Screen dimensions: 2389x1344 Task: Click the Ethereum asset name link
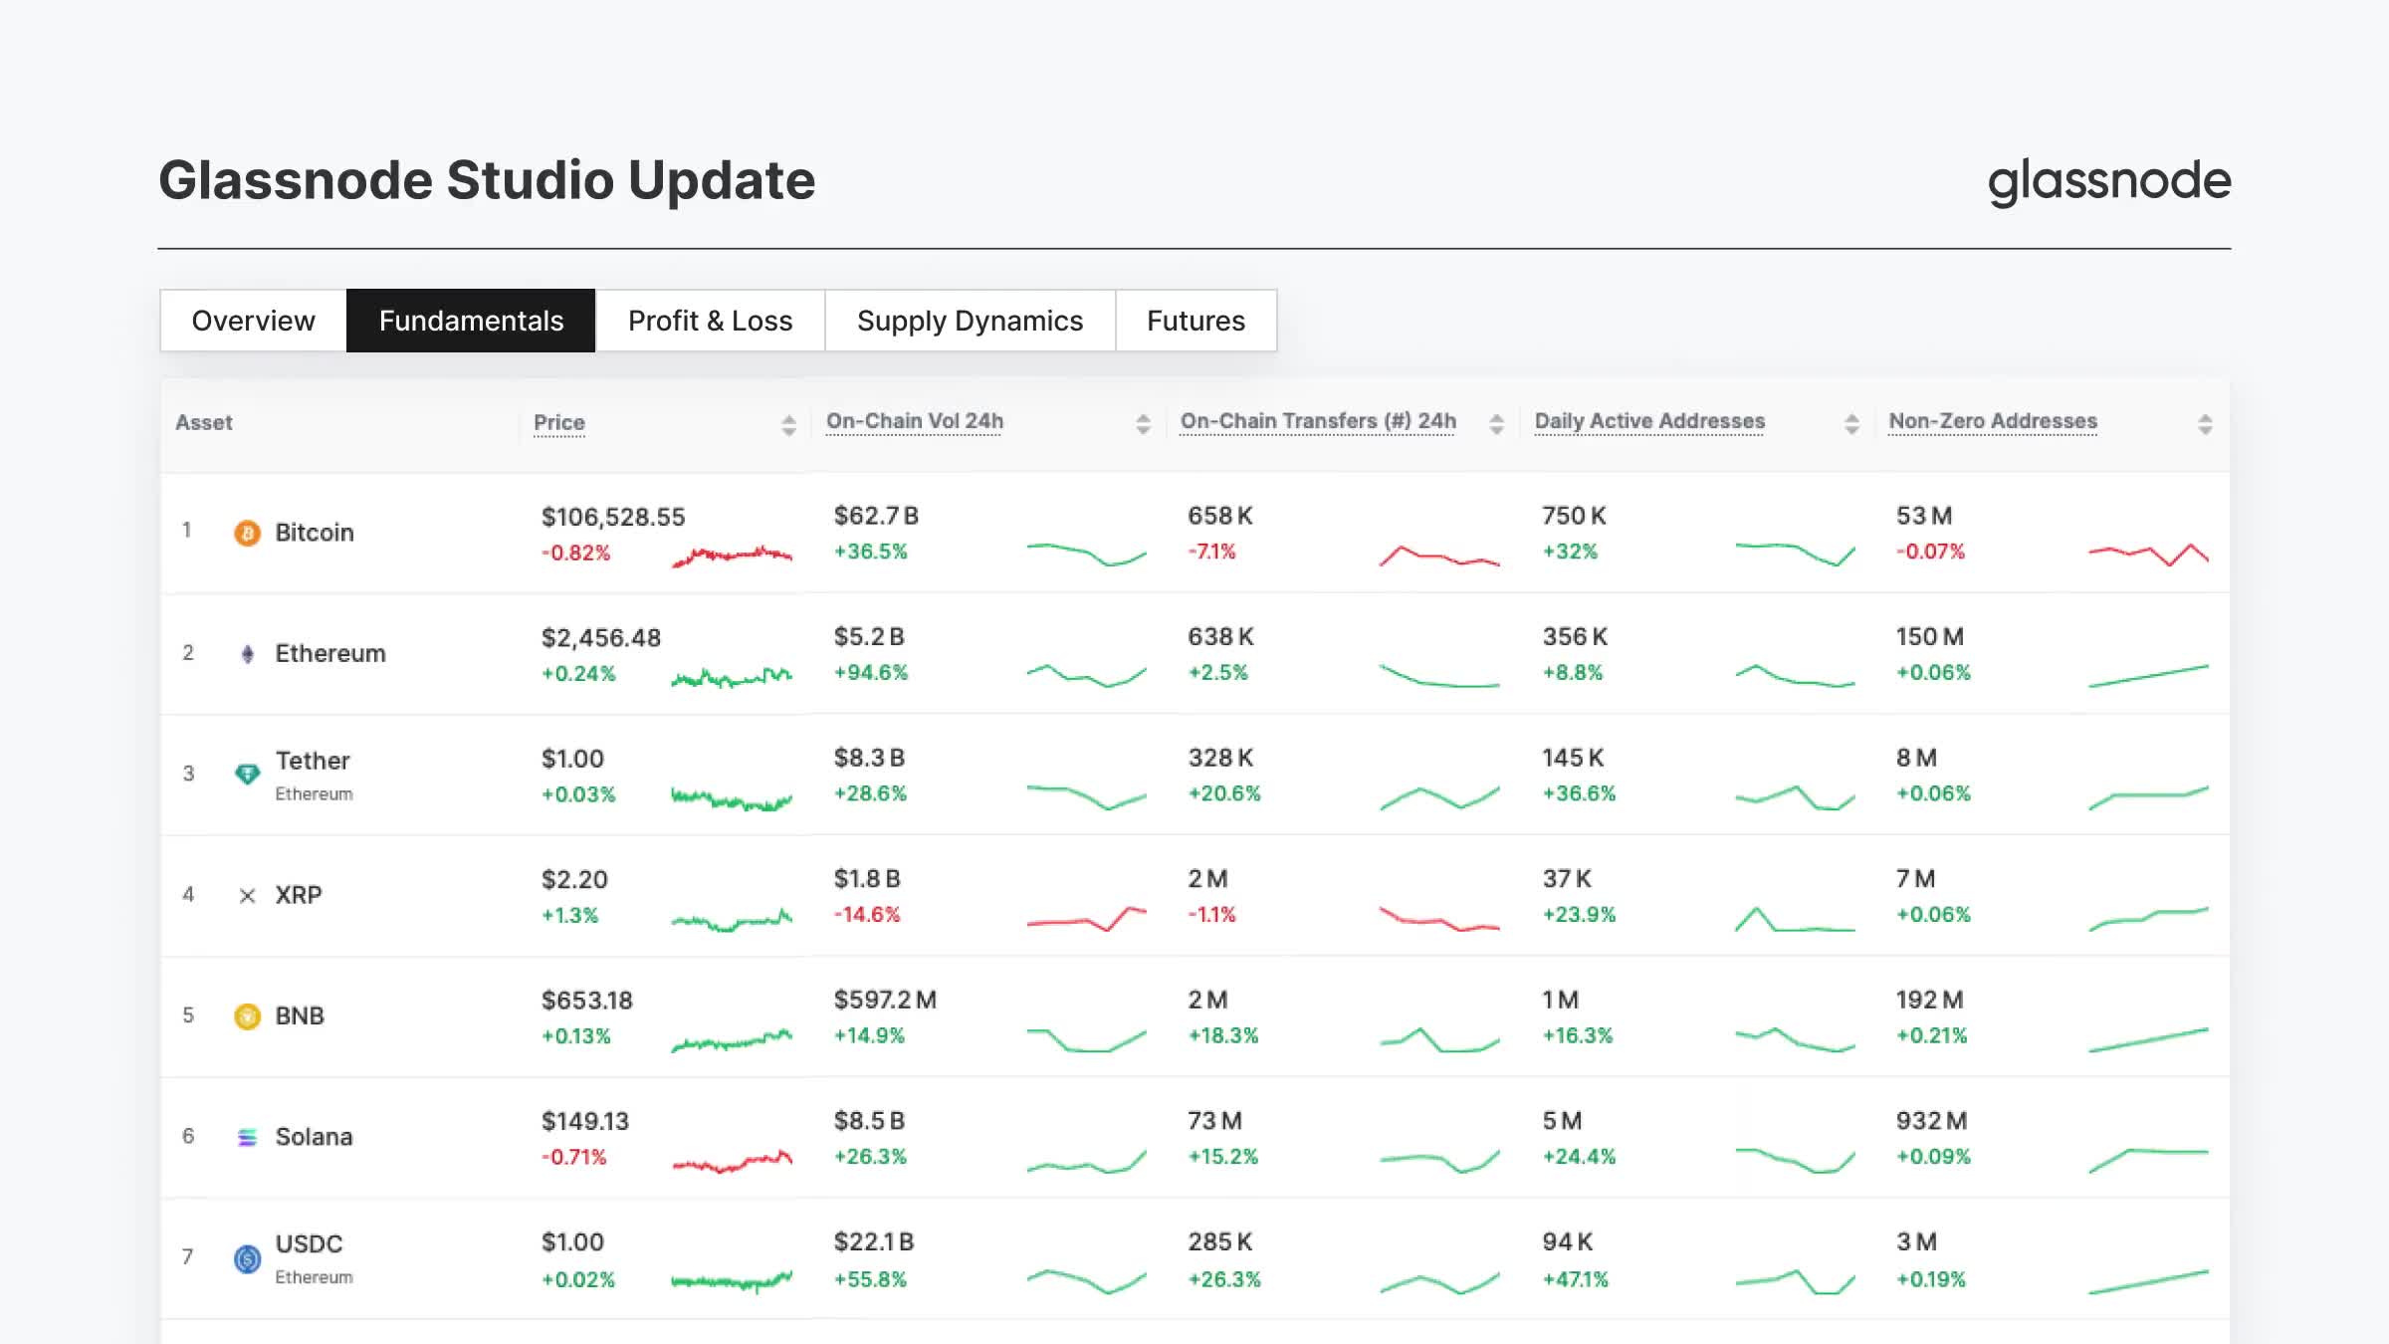[x=329, y=652]
